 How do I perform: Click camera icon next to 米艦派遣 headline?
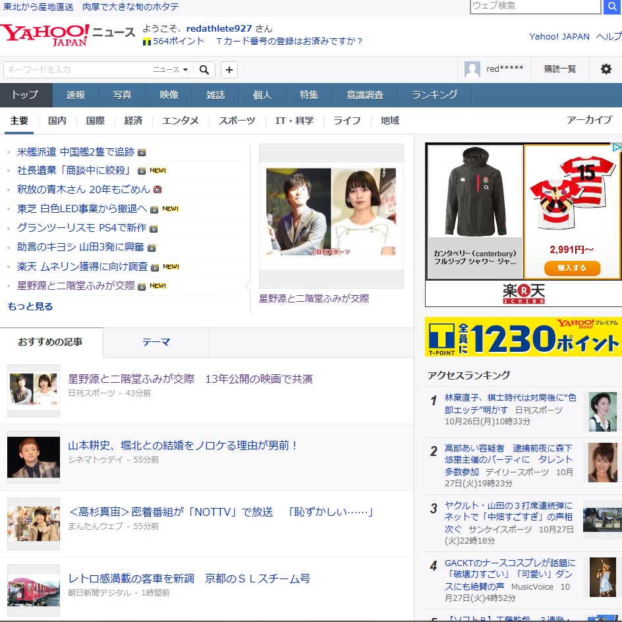[142, 152]
